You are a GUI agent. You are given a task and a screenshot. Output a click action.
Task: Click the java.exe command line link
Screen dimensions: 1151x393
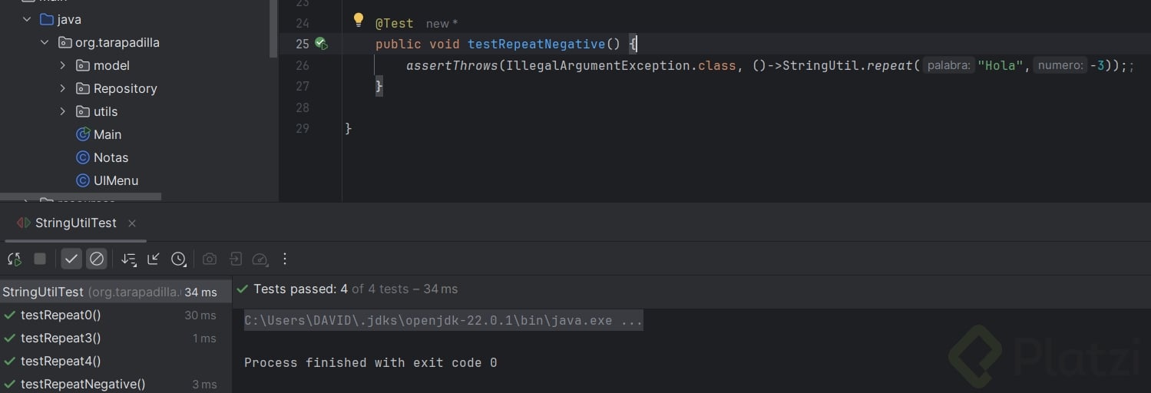[443, 320]
